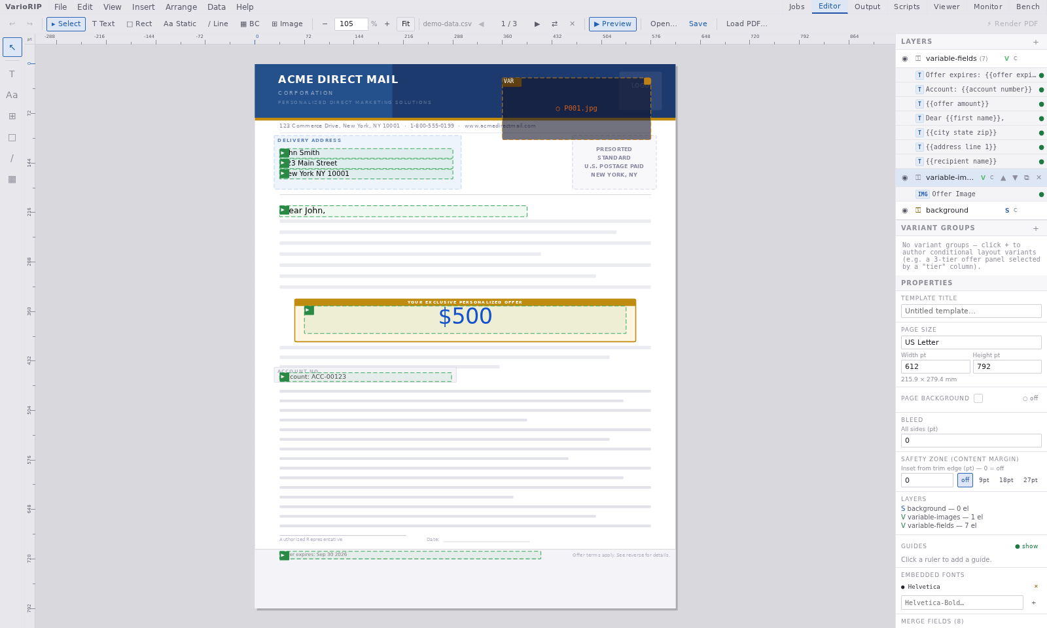The height and width of the screenshot is (628, 1047).
Task: Close the demo-data.csv data source
Action: [x=572, y=24]
